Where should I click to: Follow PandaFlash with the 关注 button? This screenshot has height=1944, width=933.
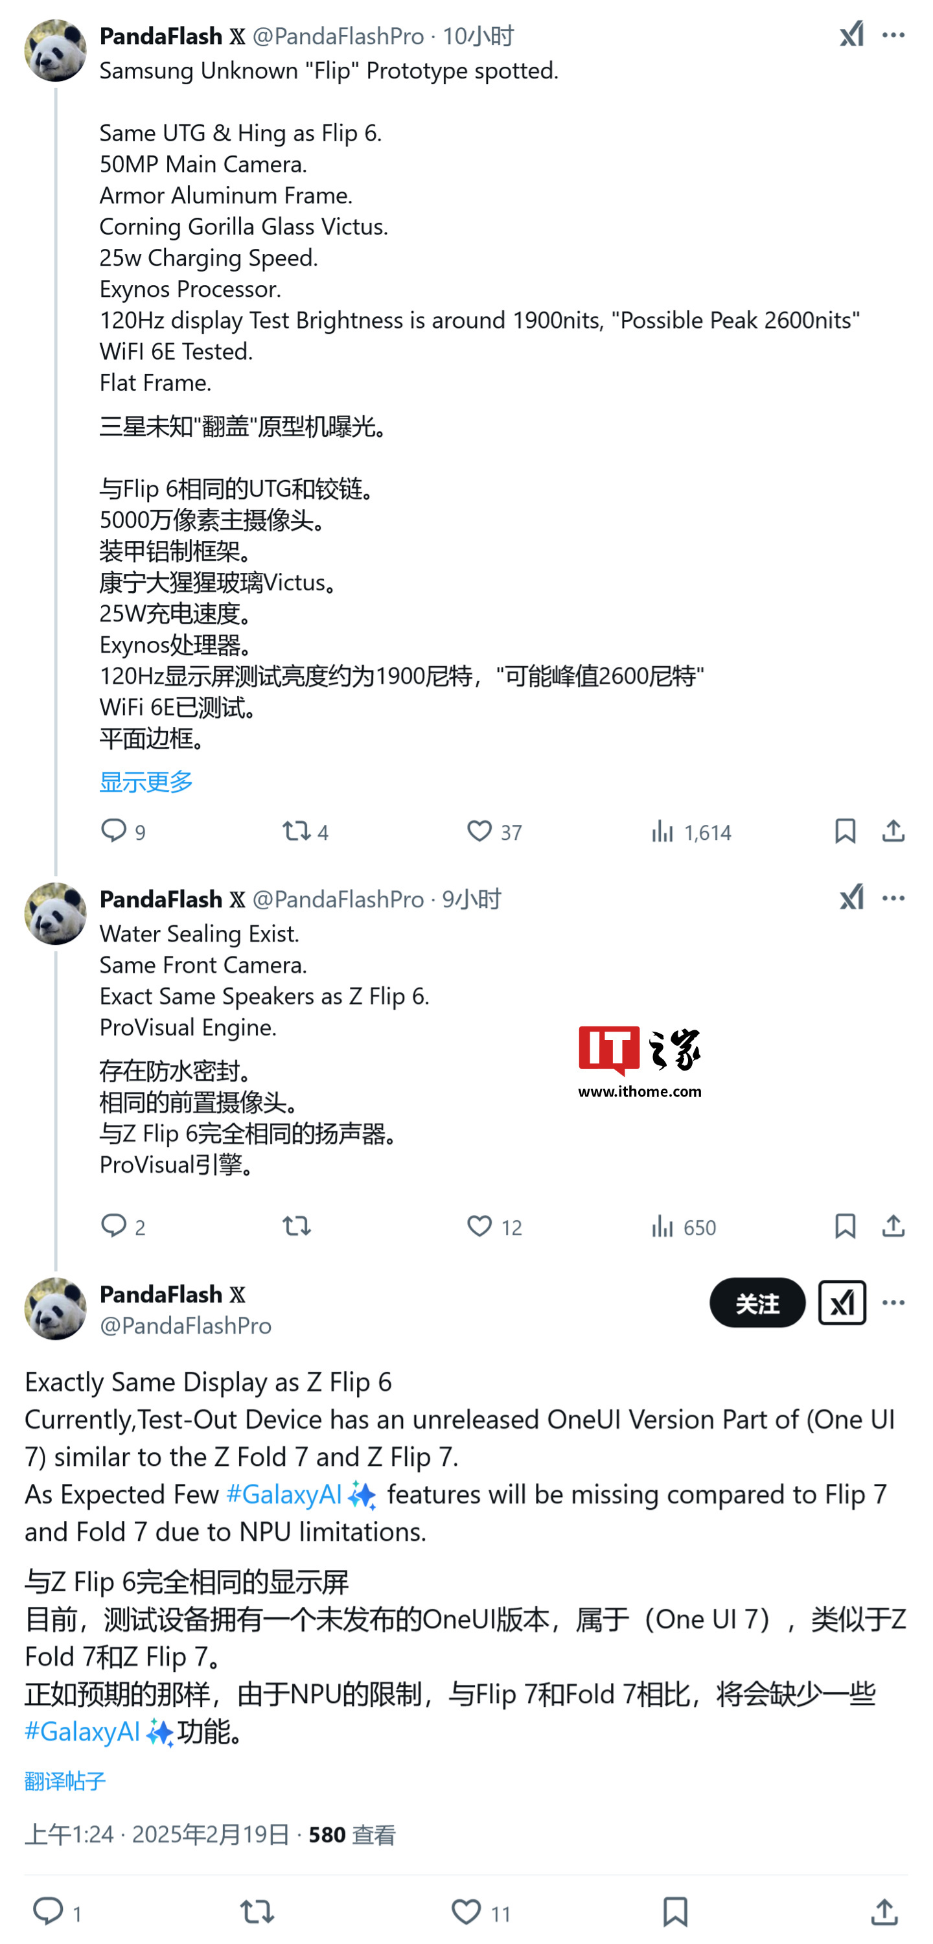tap(757, 1302)
